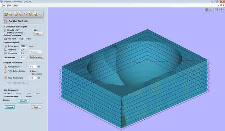225x131 pixels.
Task: Go to wizard step 1 icon
Action: tap(6, 14)
